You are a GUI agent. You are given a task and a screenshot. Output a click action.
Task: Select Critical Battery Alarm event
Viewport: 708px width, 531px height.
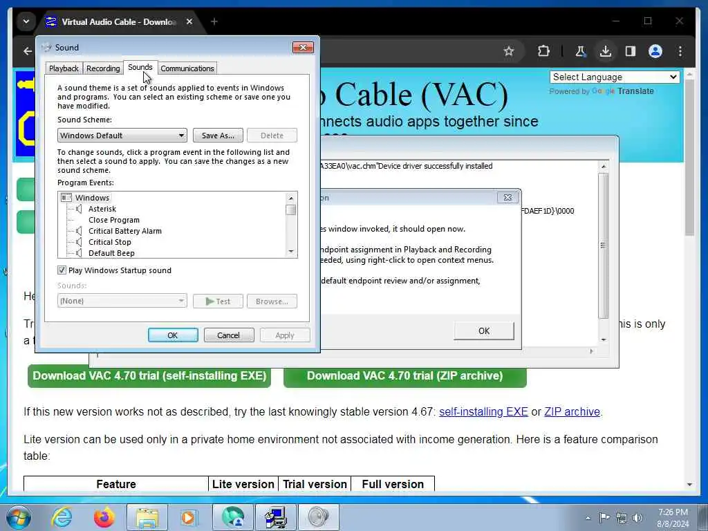pyautogui.click(x=124, y=231)
